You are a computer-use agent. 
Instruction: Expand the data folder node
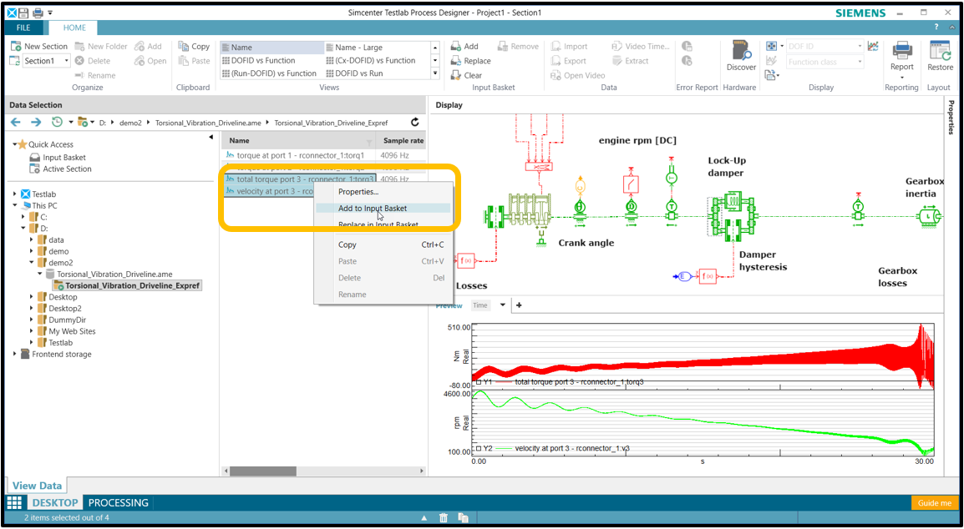tap(32, 240)
